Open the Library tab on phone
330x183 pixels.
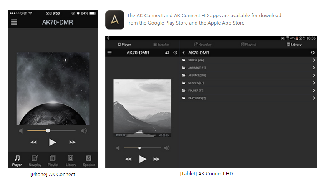[x=71, y=160]
